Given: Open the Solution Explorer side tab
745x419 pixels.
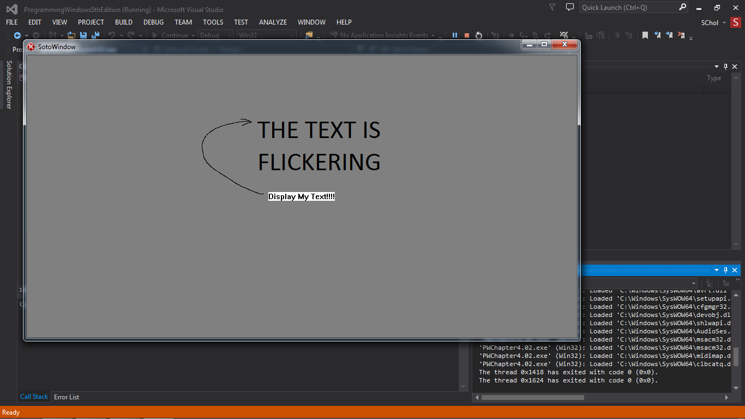Looking at the screenshot, I should (9, 85).
